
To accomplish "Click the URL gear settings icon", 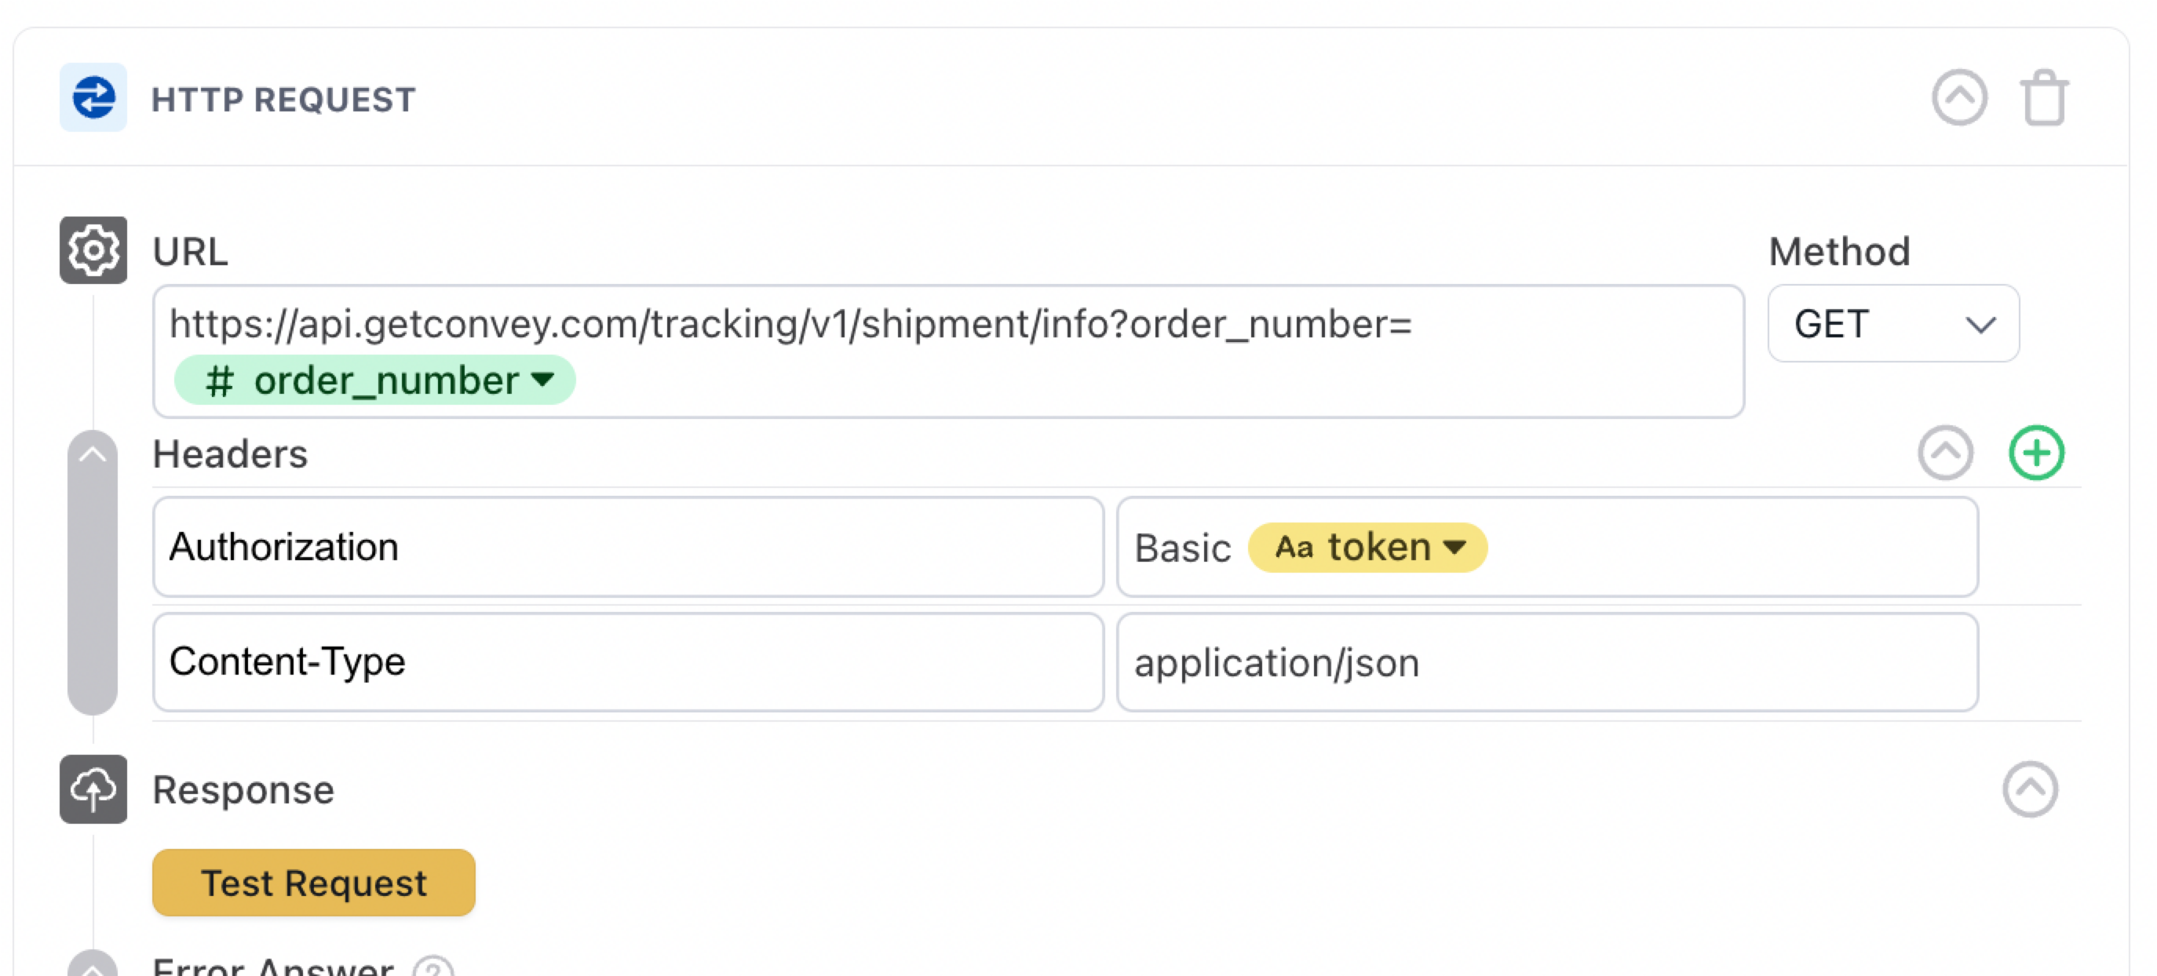I will point(93,250).
